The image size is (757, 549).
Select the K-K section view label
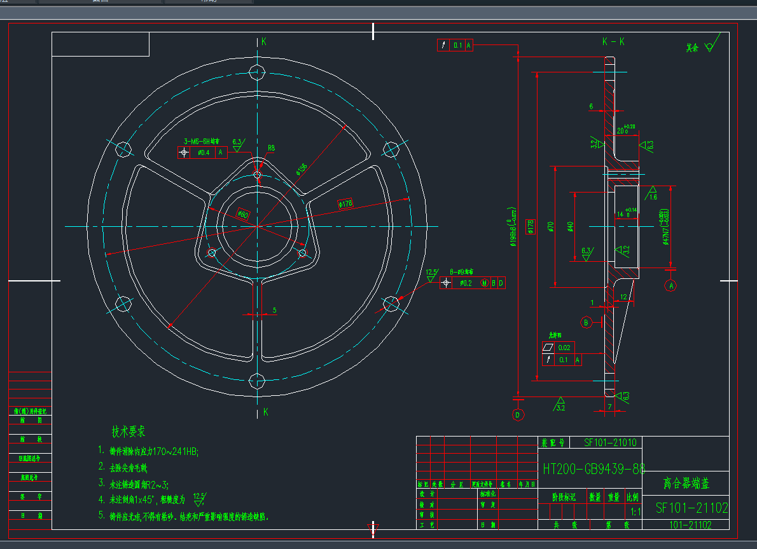click(613, 42)
